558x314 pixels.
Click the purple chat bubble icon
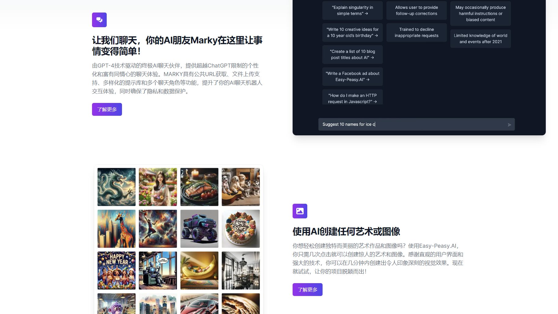click(x=99, y=20)
